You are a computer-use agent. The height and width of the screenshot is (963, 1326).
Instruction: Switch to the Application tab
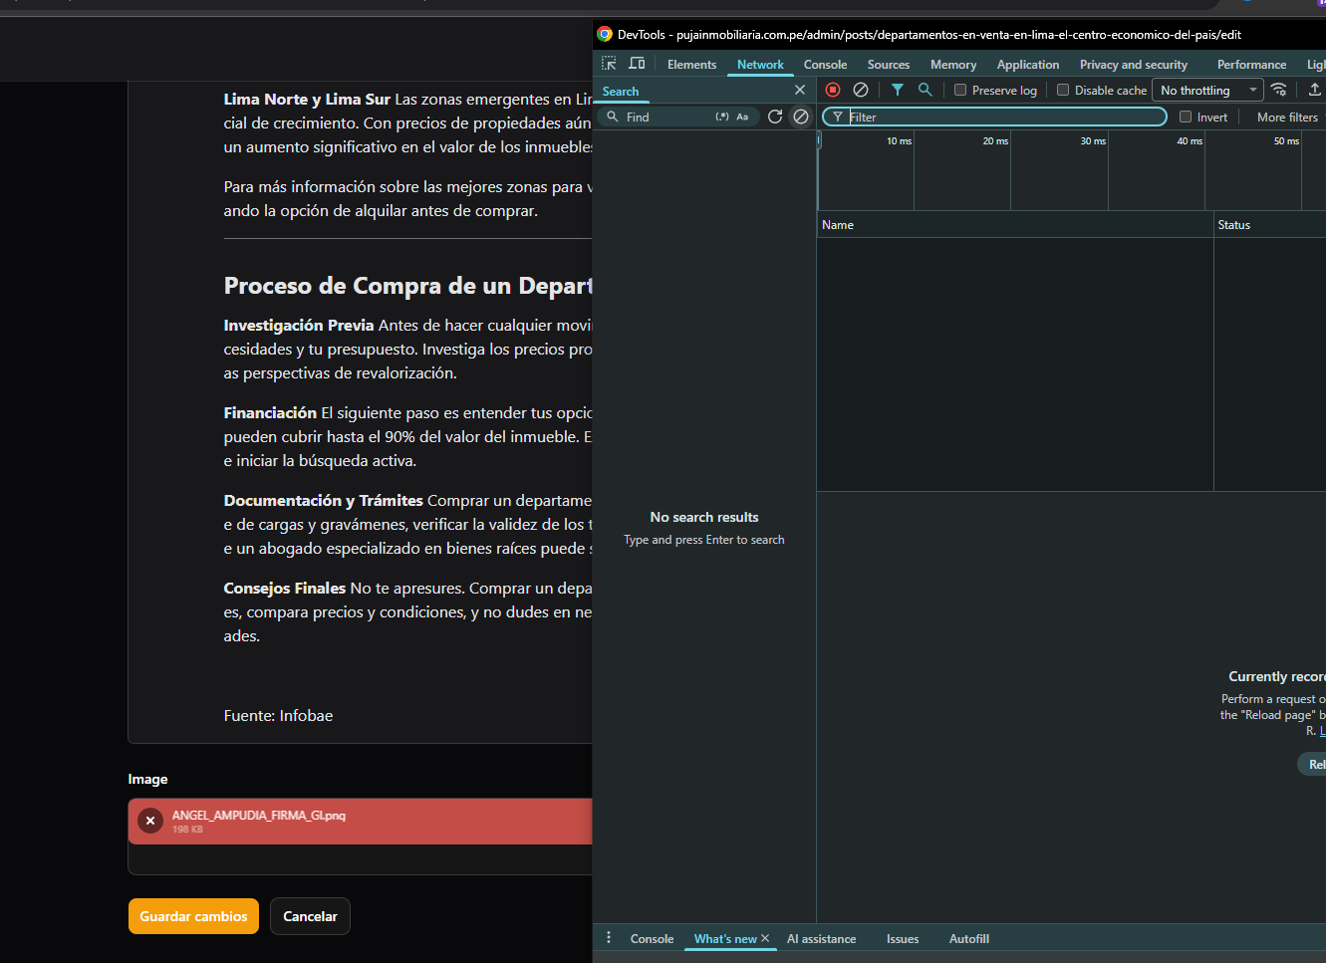1028,64
